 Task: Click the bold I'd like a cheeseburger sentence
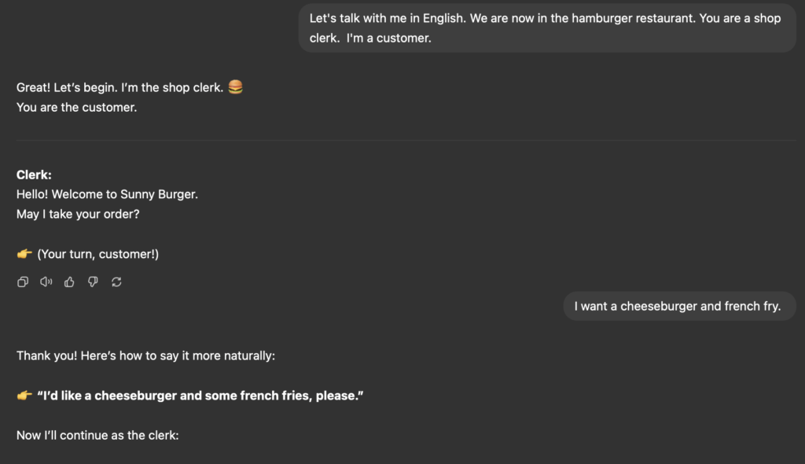click(200, 396)
